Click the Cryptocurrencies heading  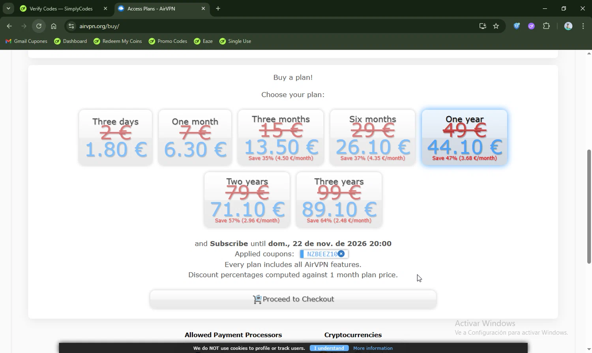[353, 335]
